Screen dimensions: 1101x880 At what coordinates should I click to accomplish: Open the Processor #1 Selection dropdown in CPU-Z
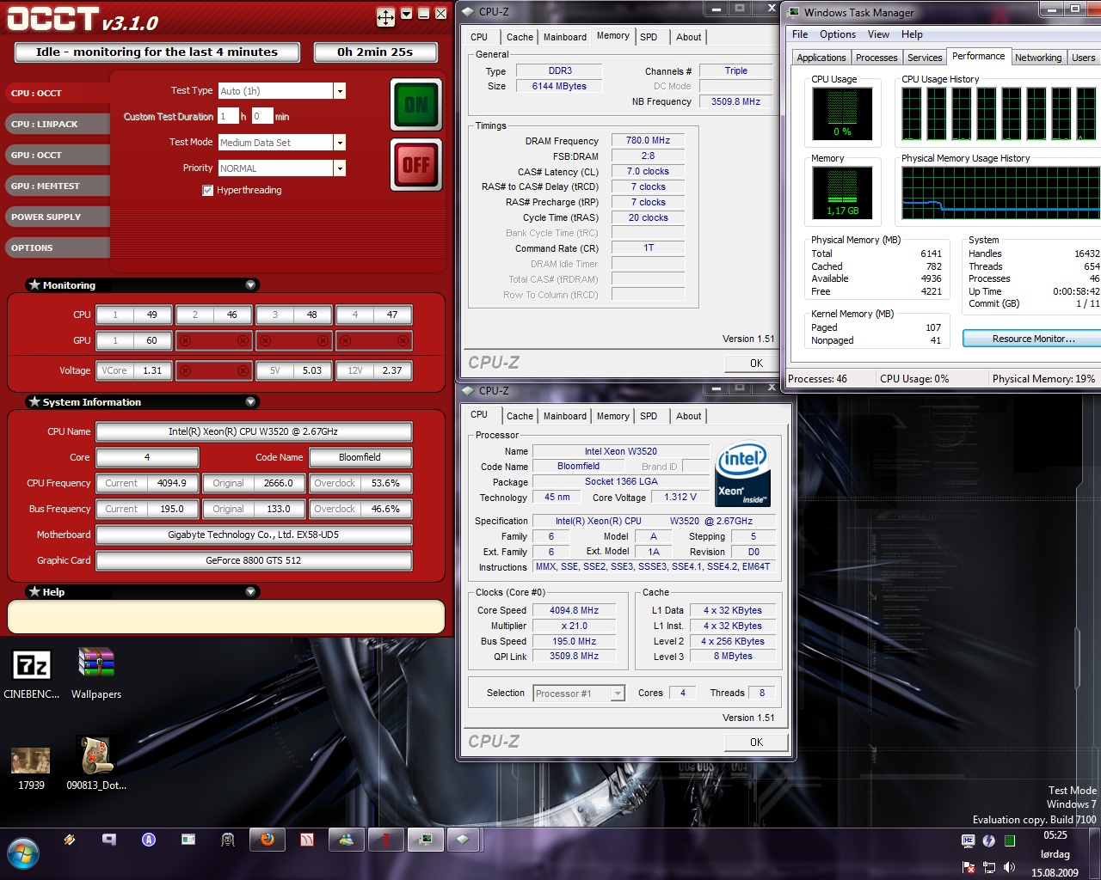(x=618, y=694)
